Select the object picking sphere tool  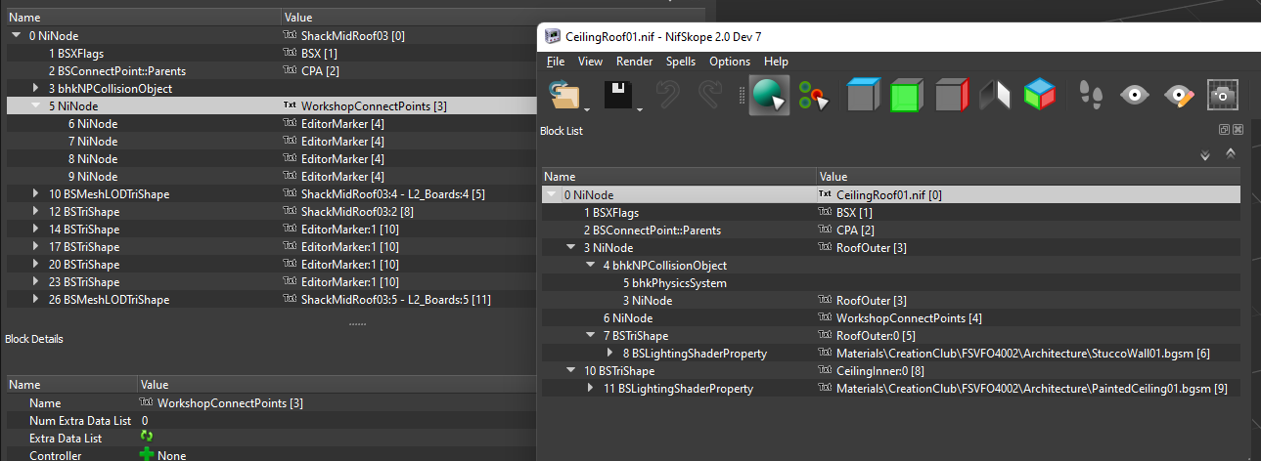tap(770, 96)
